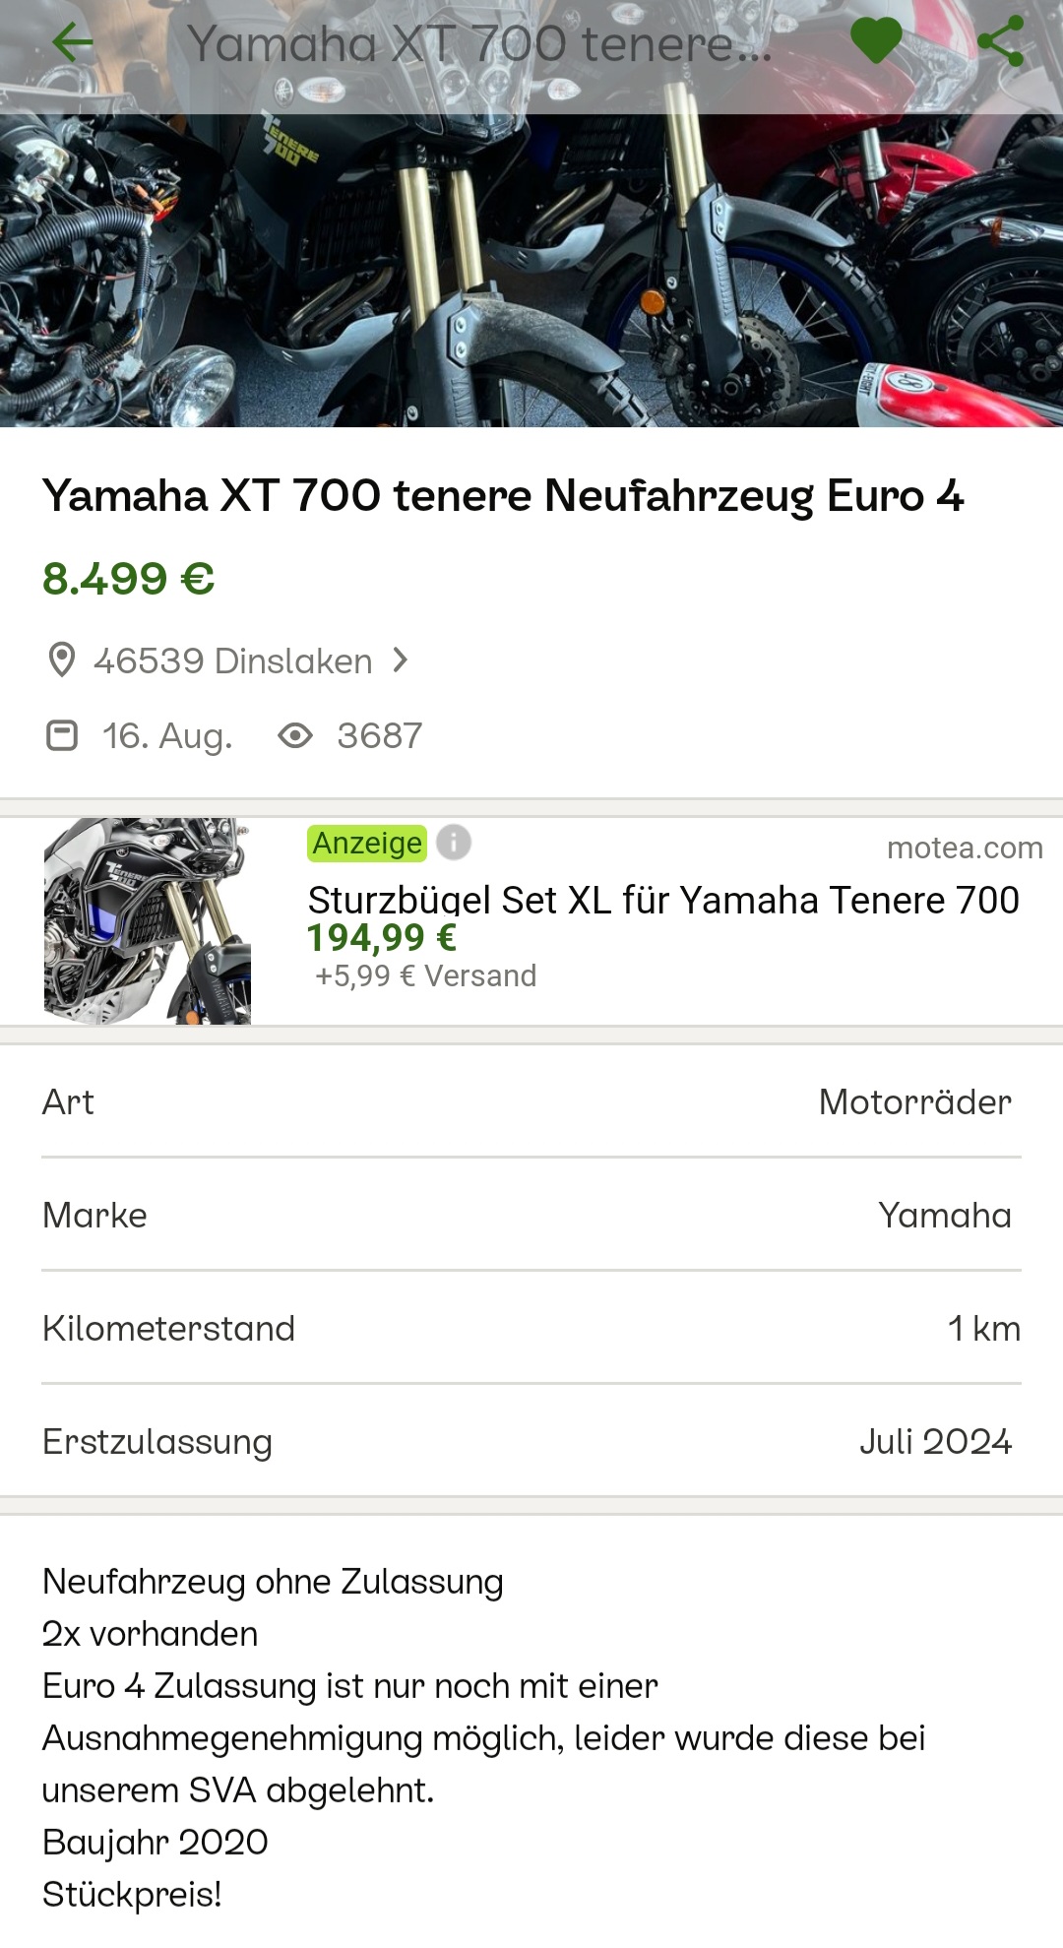Tap the ad info icon
This screenshot has height=1948, width=1063.
[x=454, y=843]
